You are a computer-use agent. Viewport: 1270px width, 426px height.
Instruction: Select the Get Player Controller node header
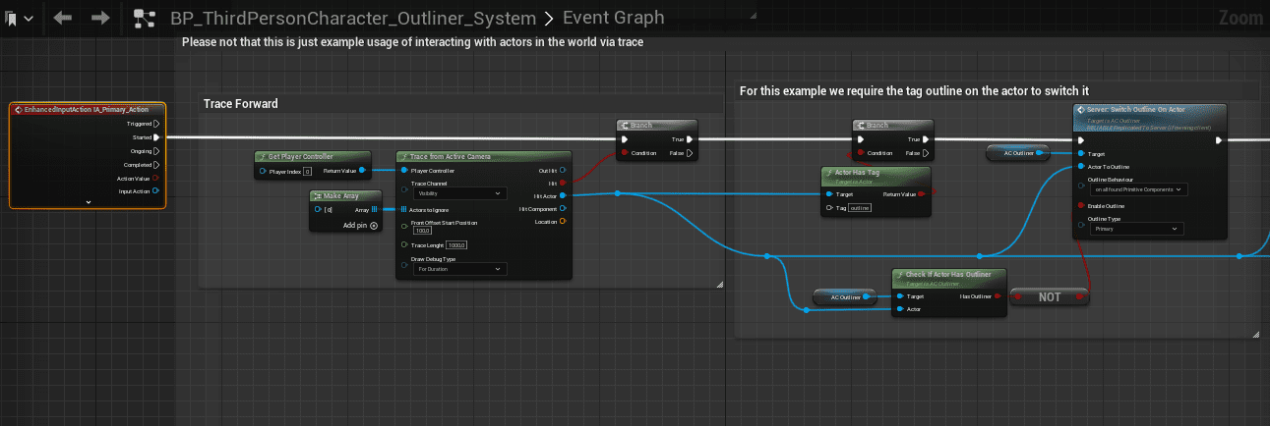pos(313,157)
